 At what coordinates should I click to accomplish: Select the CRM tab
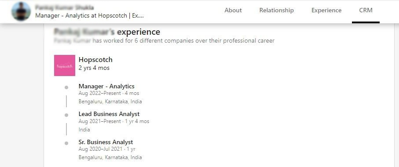(x=366, y=11)
